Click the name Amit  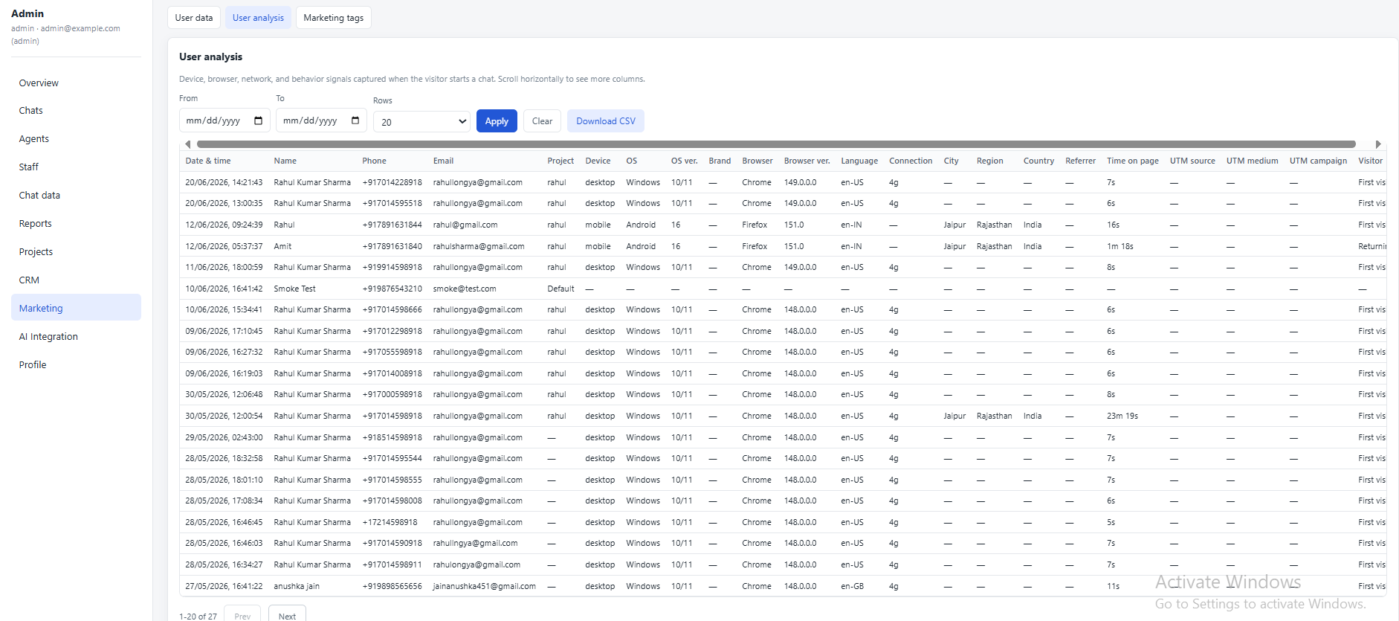(x=282, y=246)
